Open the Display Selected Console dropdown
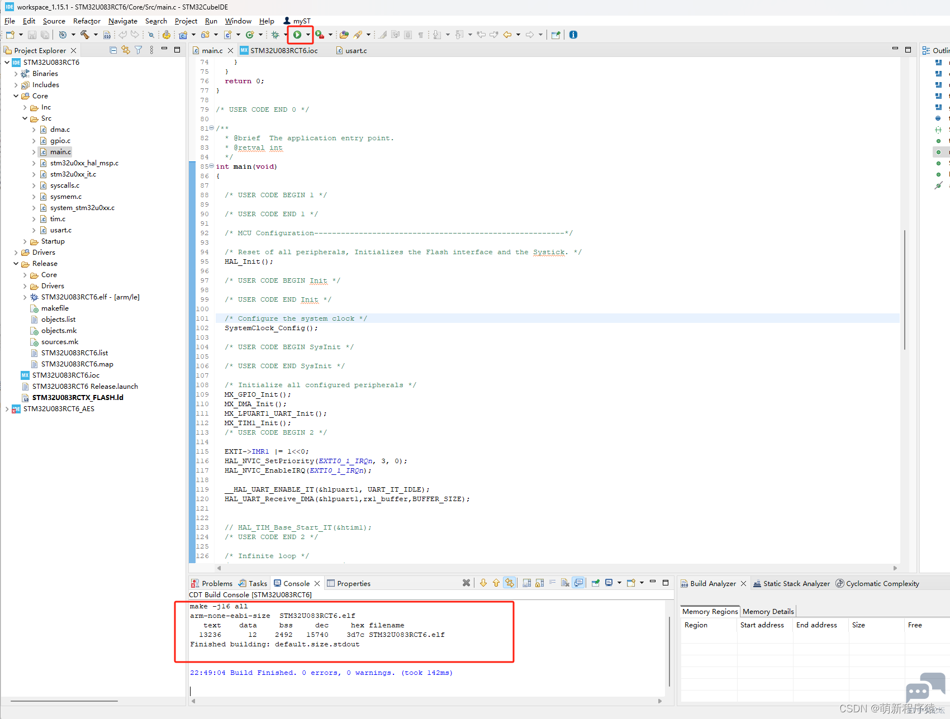950x719 pixels. pos(619,583)
